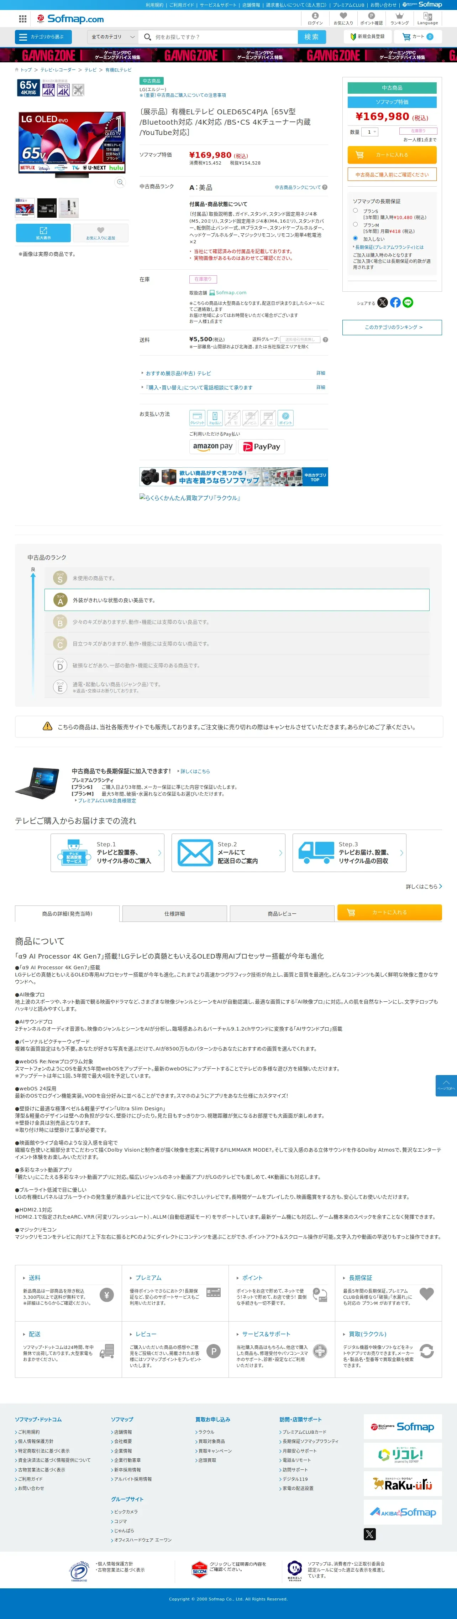Open プレミアムCLUB会員様限定 link
Viewport: 457px width, 1619px height.
click(107, 801)
